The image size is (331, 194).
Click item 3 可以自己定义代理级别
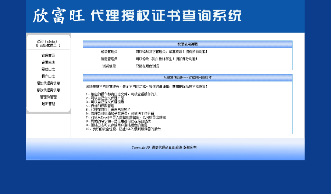pyautogui.click(x=105, y=102)
